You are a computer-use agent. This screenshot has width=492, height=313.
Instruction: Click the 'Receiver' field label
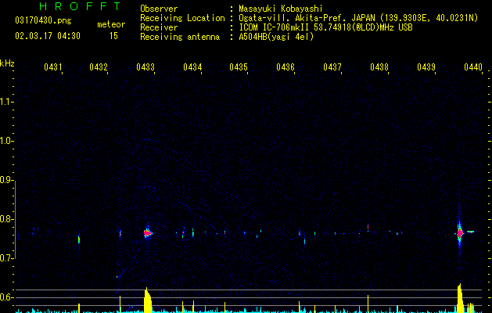coord(159,27)
